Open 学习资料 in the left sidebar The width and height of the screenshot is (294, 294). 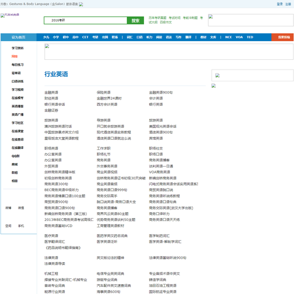18,48
